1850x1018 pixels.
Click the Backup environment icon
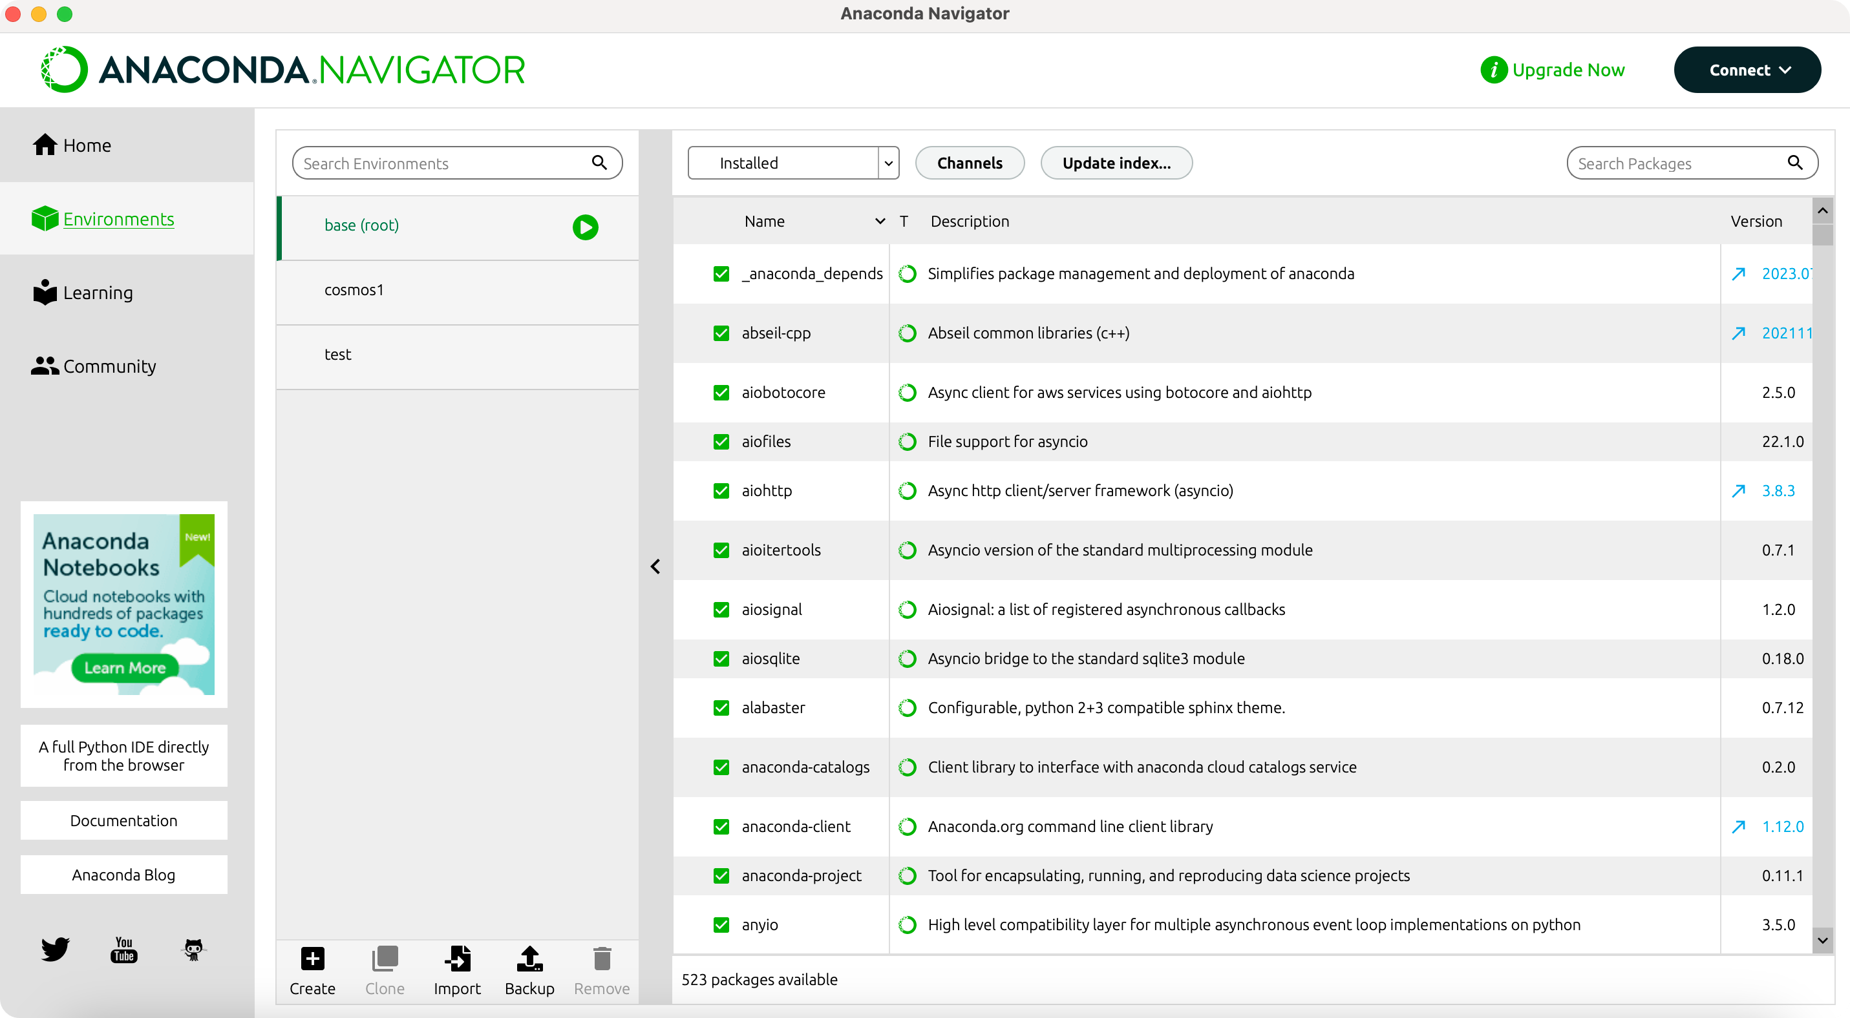coord(529,959)
